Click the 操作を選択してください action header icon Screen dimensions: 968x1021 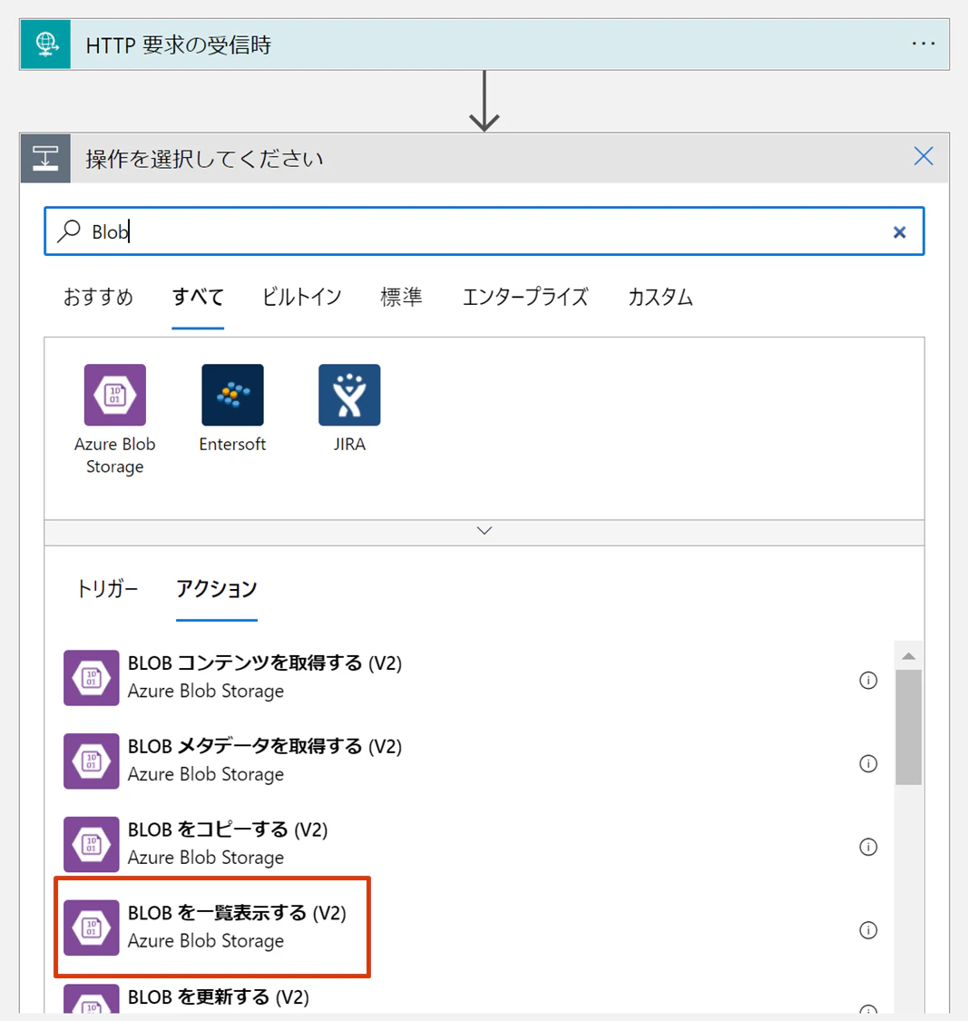click(x=45, y=158)
